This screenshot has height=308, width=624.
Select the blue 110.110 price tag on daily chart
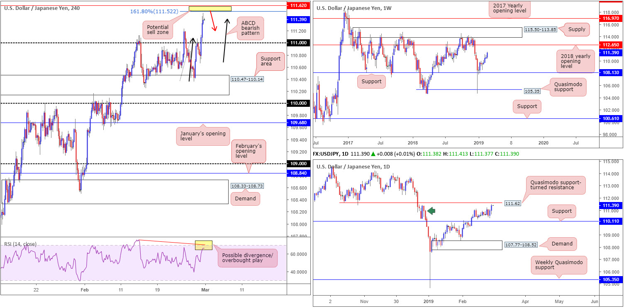612,221
